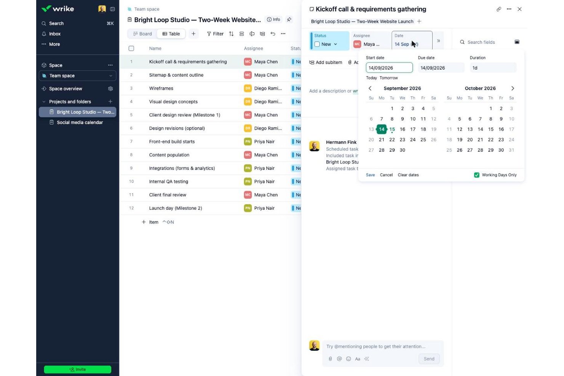Open the Space section more options

click(x=111, y=65)
